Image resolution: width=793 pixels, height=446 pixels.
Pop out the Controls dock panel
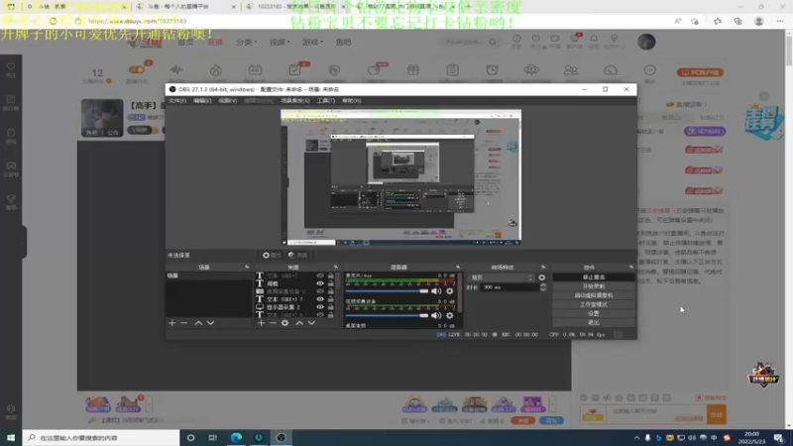[x=631, y=267]
